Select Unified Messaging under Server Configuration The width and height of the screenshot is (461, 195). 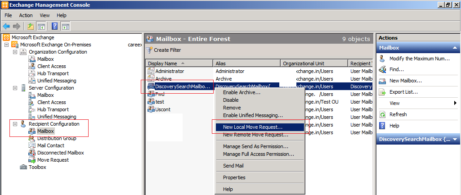pos(57,117)
